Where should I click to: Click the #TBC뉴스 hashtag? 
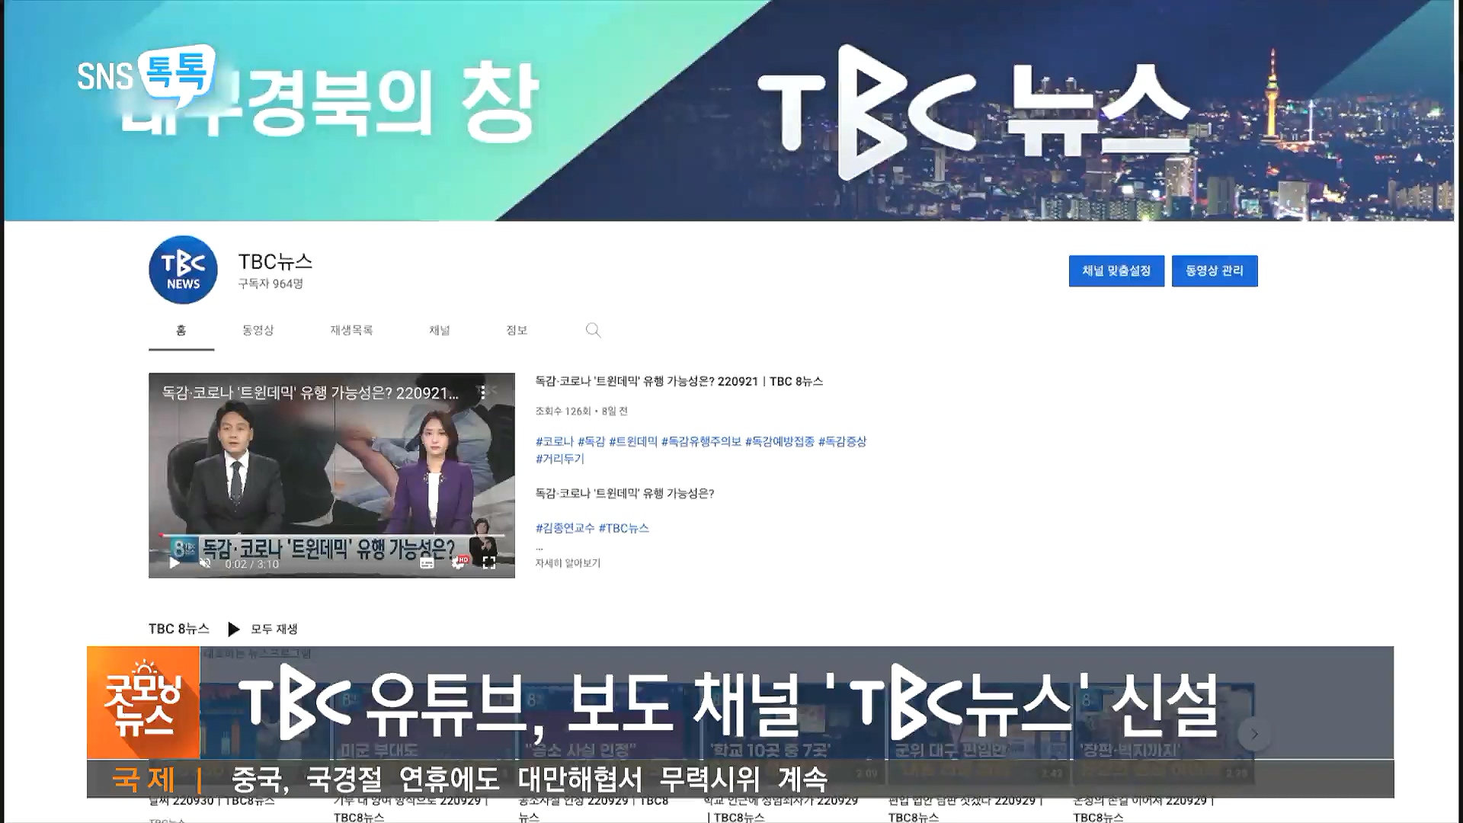624,528
